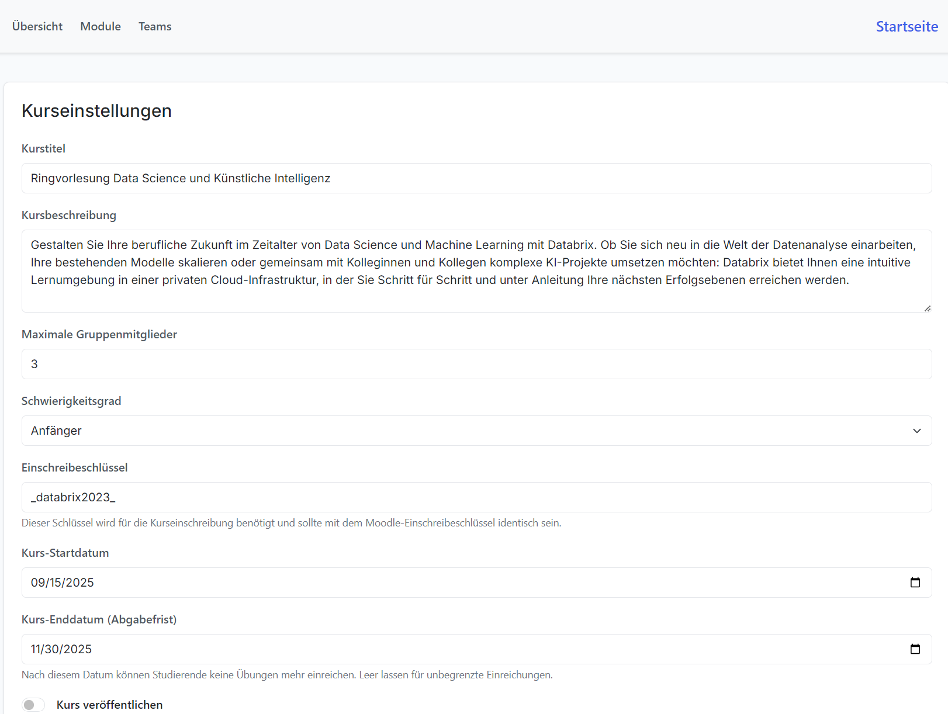This screenshot has width=948, height=714.
Task: Open the Module navigation item
Action: click(x=101, y=26)
